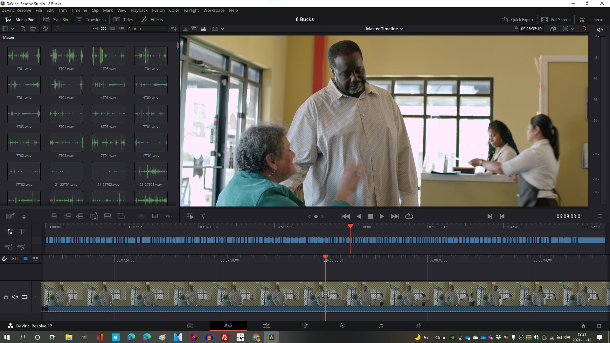Select thumbnail view in media pool
Image resolution: width=610 pixels, height=343 pixels.
point(103,29)
